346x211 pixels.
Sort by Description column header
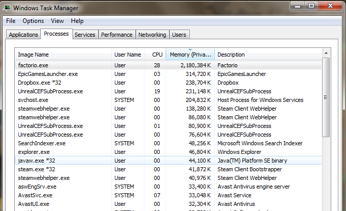[x=268, y=55]
